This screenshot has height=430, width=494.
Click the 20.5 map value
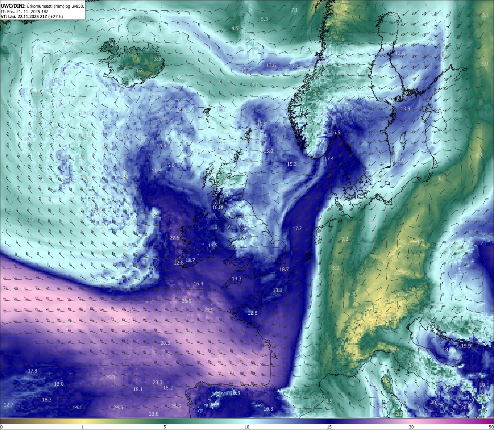[165, 343]
